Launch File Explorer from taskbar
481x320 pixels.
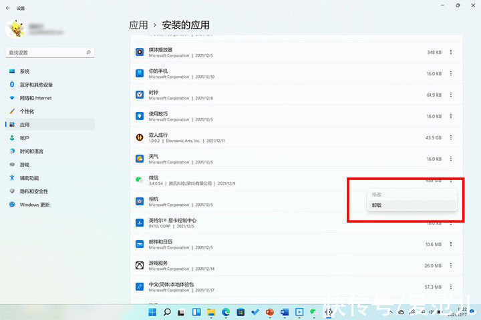pos(211,313)
